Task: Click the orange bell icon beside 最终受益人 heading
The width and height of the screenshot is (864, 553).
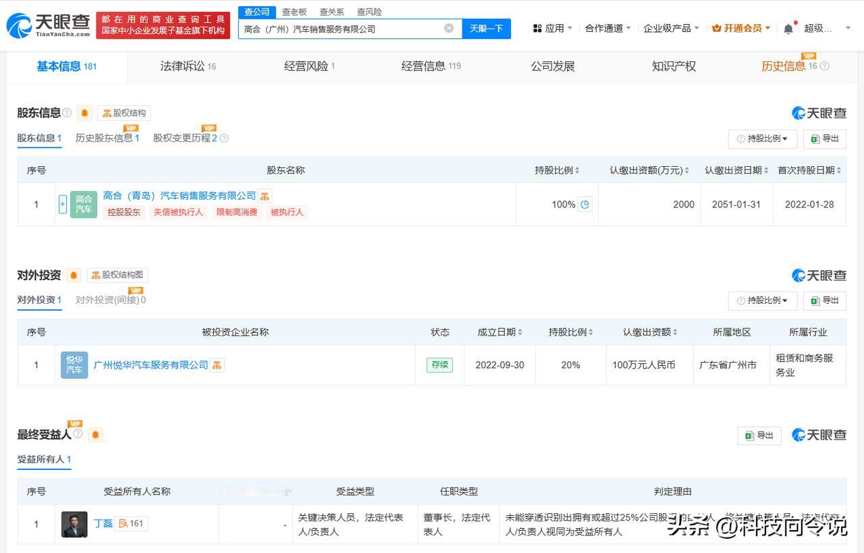Action: click(x=95, y=435)
